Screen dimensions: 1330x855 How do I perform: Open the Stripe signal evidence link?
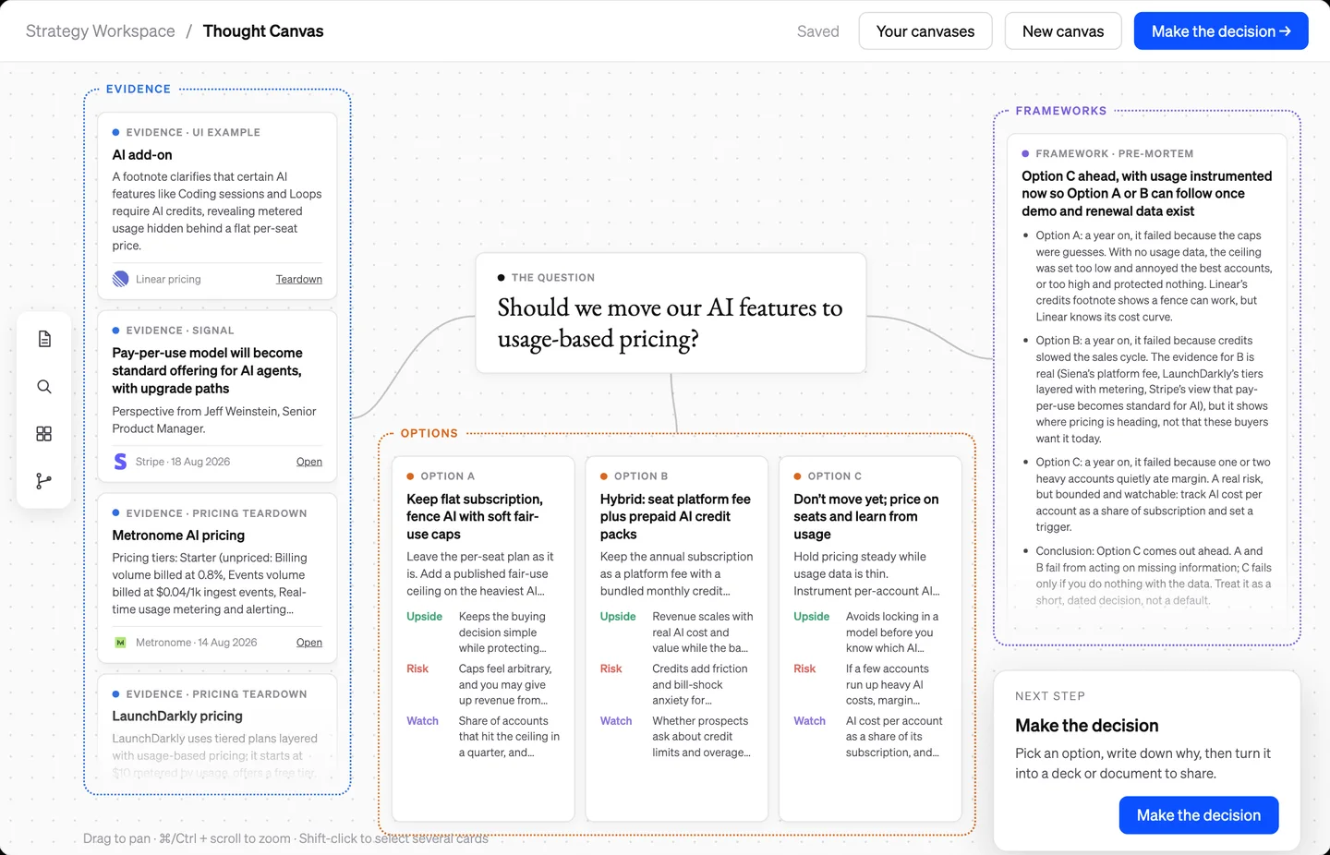(x=309, y=462)
